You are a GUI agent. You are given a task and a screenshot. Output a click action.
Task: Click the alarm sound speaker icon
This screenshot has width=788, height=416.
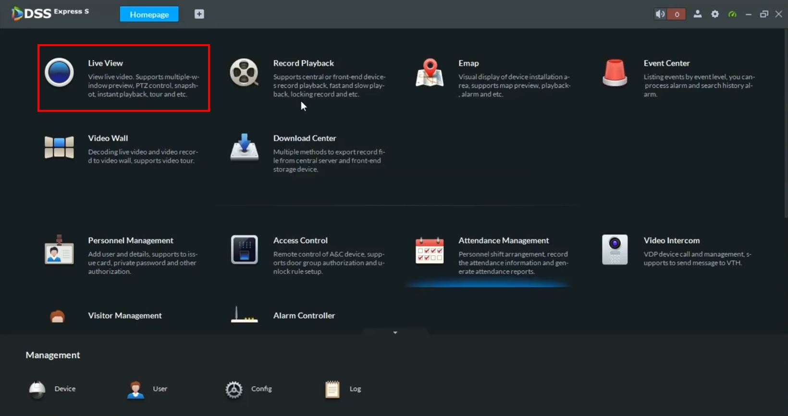coord(661,14)
